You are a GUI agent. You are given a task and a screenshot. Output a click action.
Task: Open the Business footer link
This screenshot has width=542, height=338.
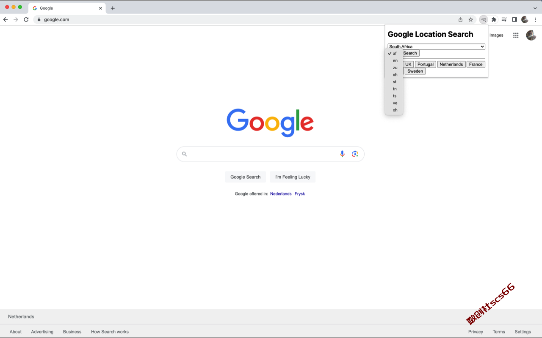click(x=72, y=332)
